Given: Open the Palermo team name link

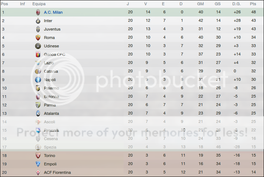Looking at the screenshot, I should click(x=51, y=88).
